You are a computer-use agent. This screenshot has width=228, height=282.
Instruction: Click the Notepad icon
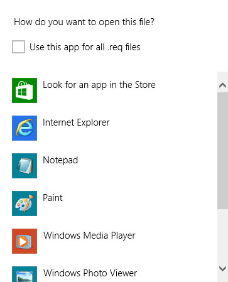click(24, 166)
